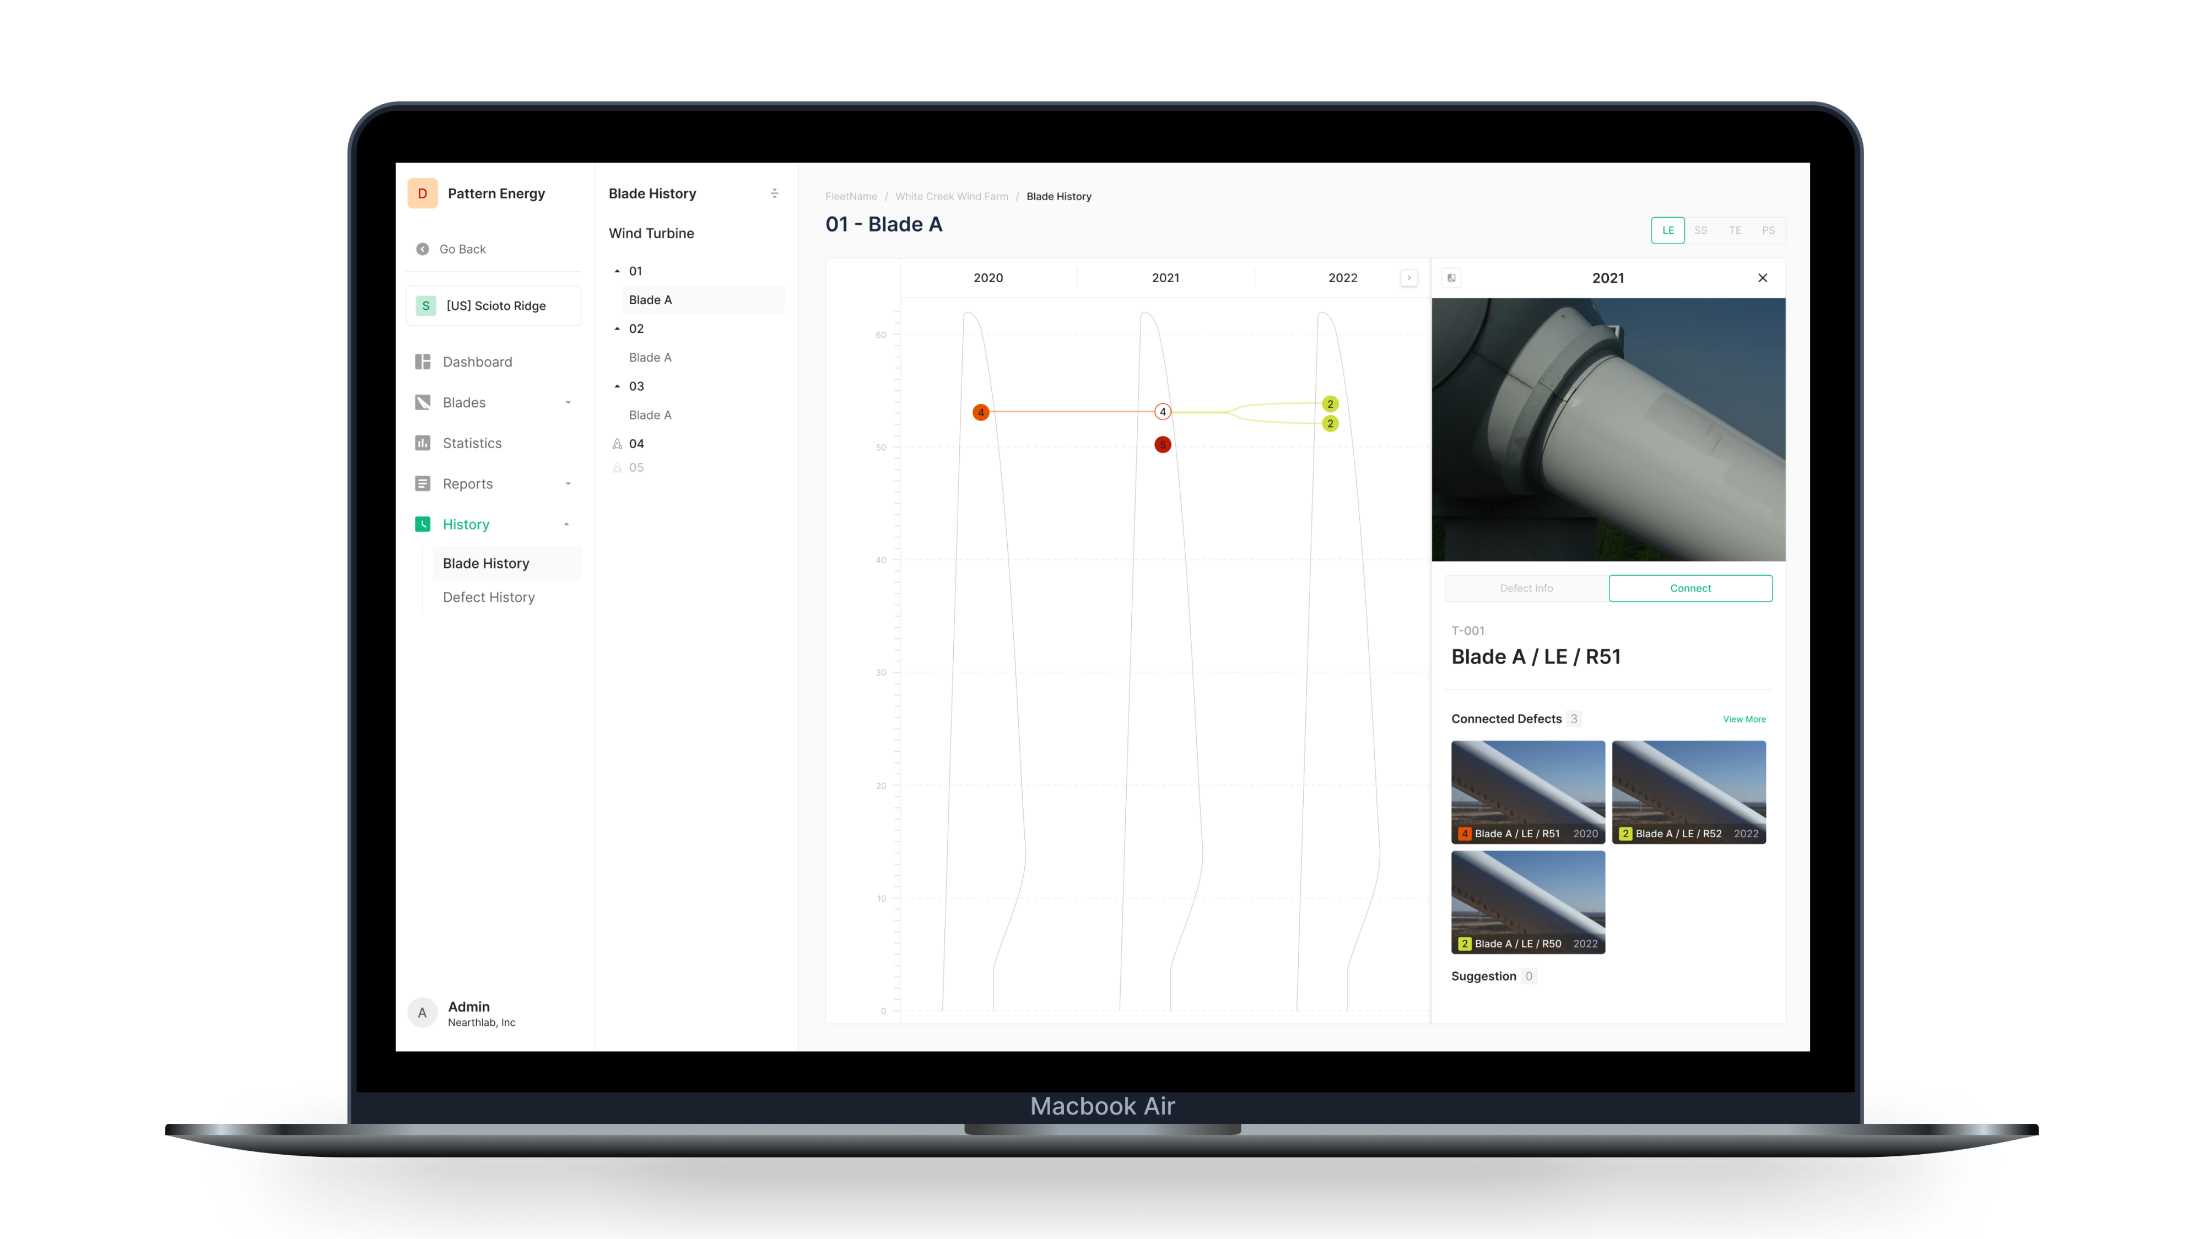The image size is (2204, 1239).
Task: Switch to the Defect Info tab
Action: pyautogui.click(x=1526, y=589)
